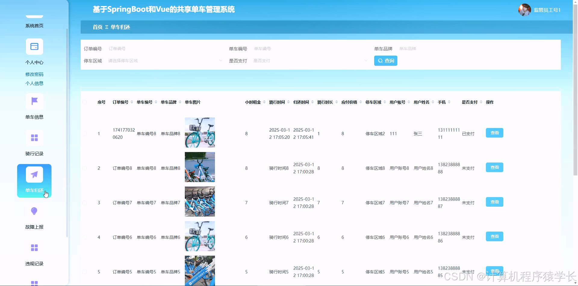Click the magnifier icon on the 查询 button
The width and height of the screenshot is (578, 286).
click(x=380, y=61)
